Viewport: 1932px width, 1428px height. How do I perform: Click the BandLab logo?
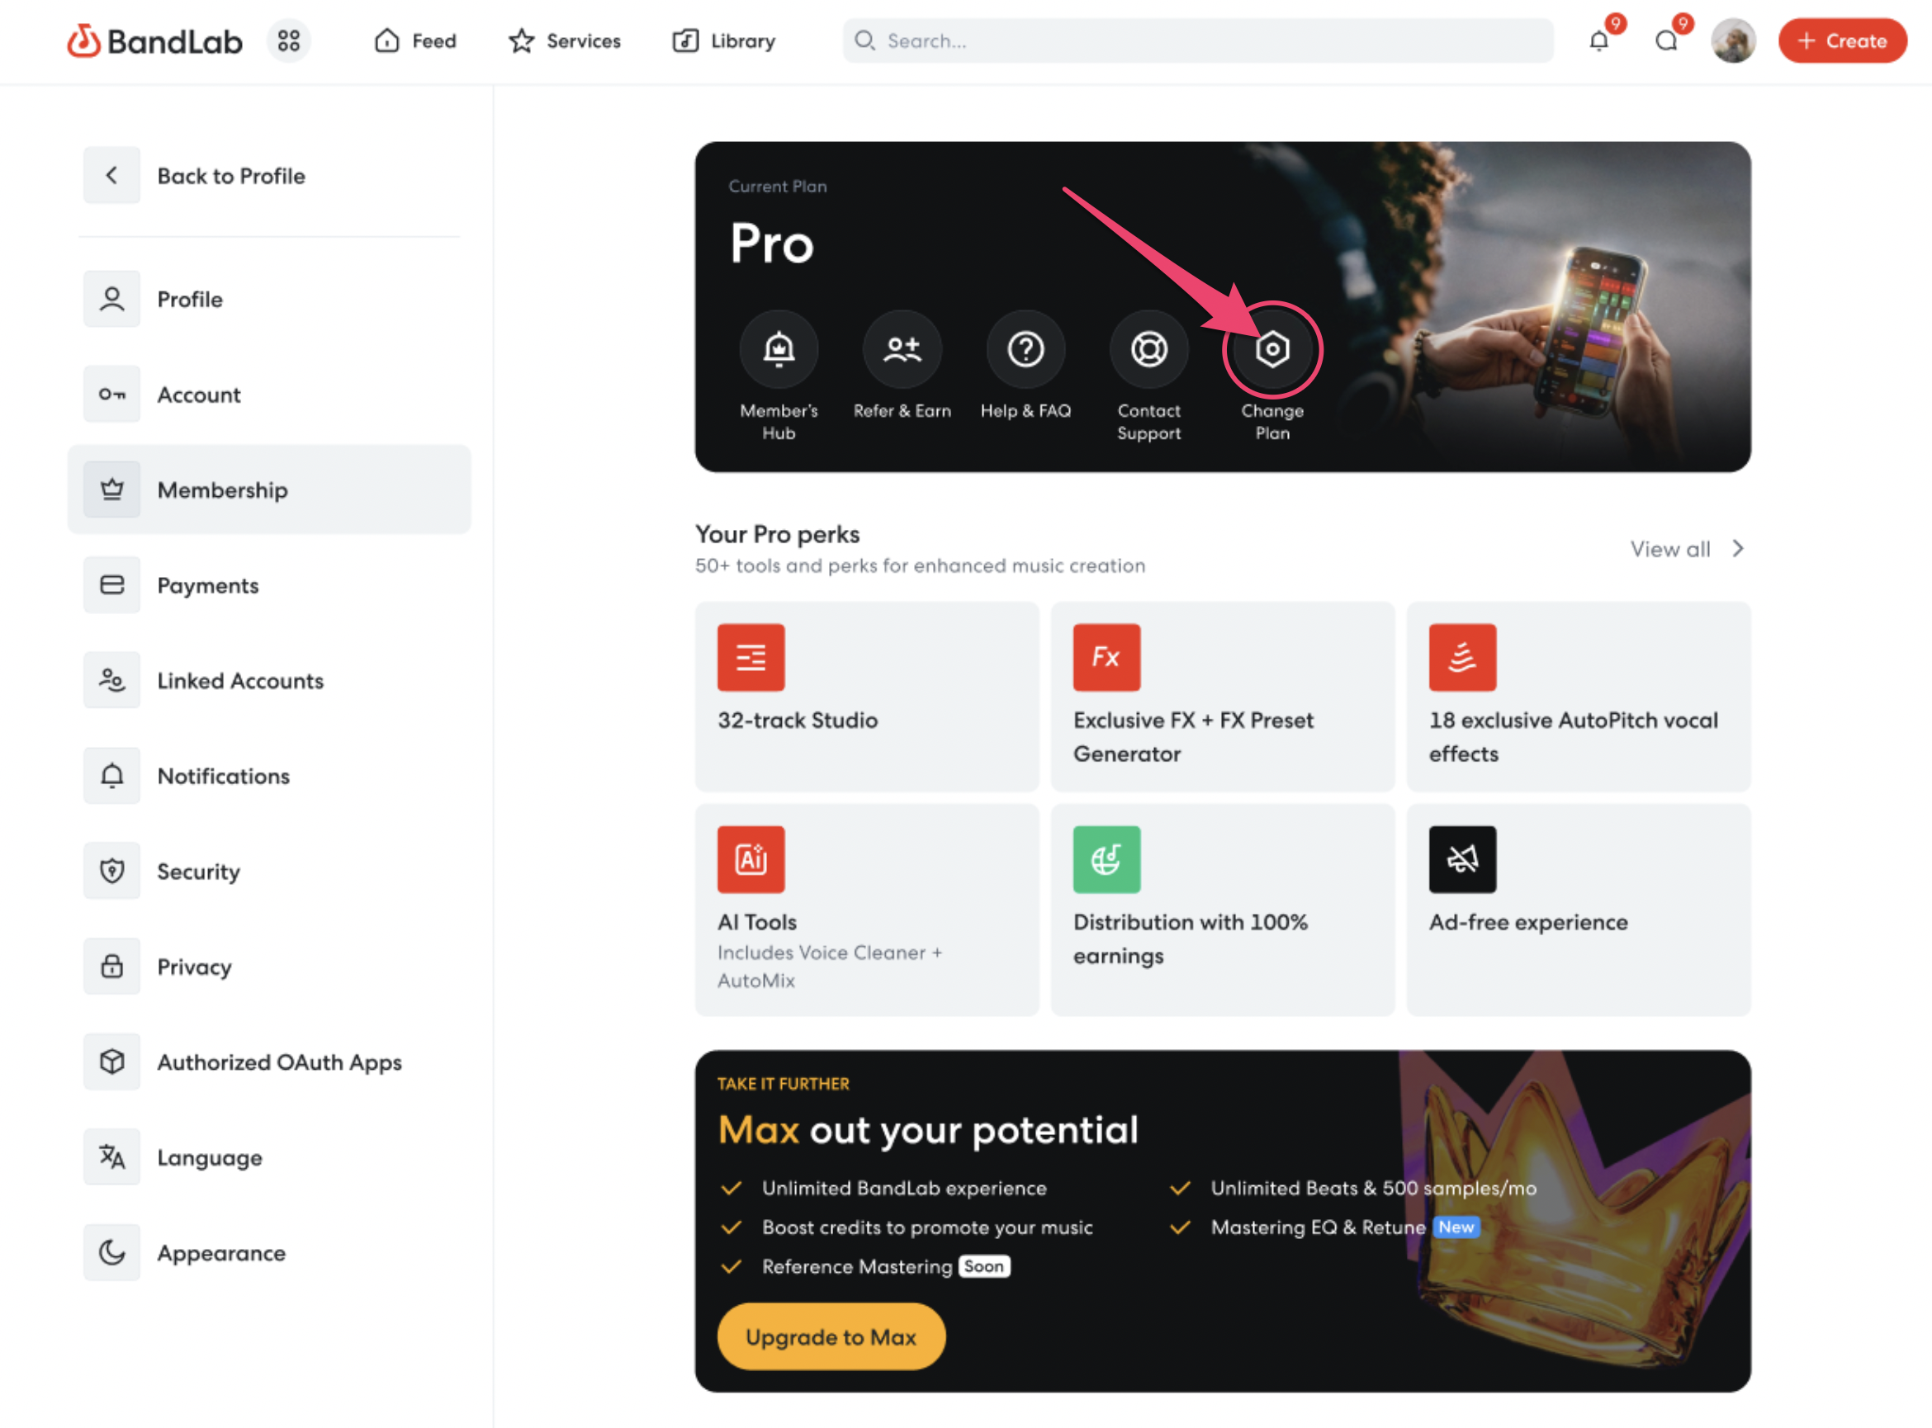[154, 40]
